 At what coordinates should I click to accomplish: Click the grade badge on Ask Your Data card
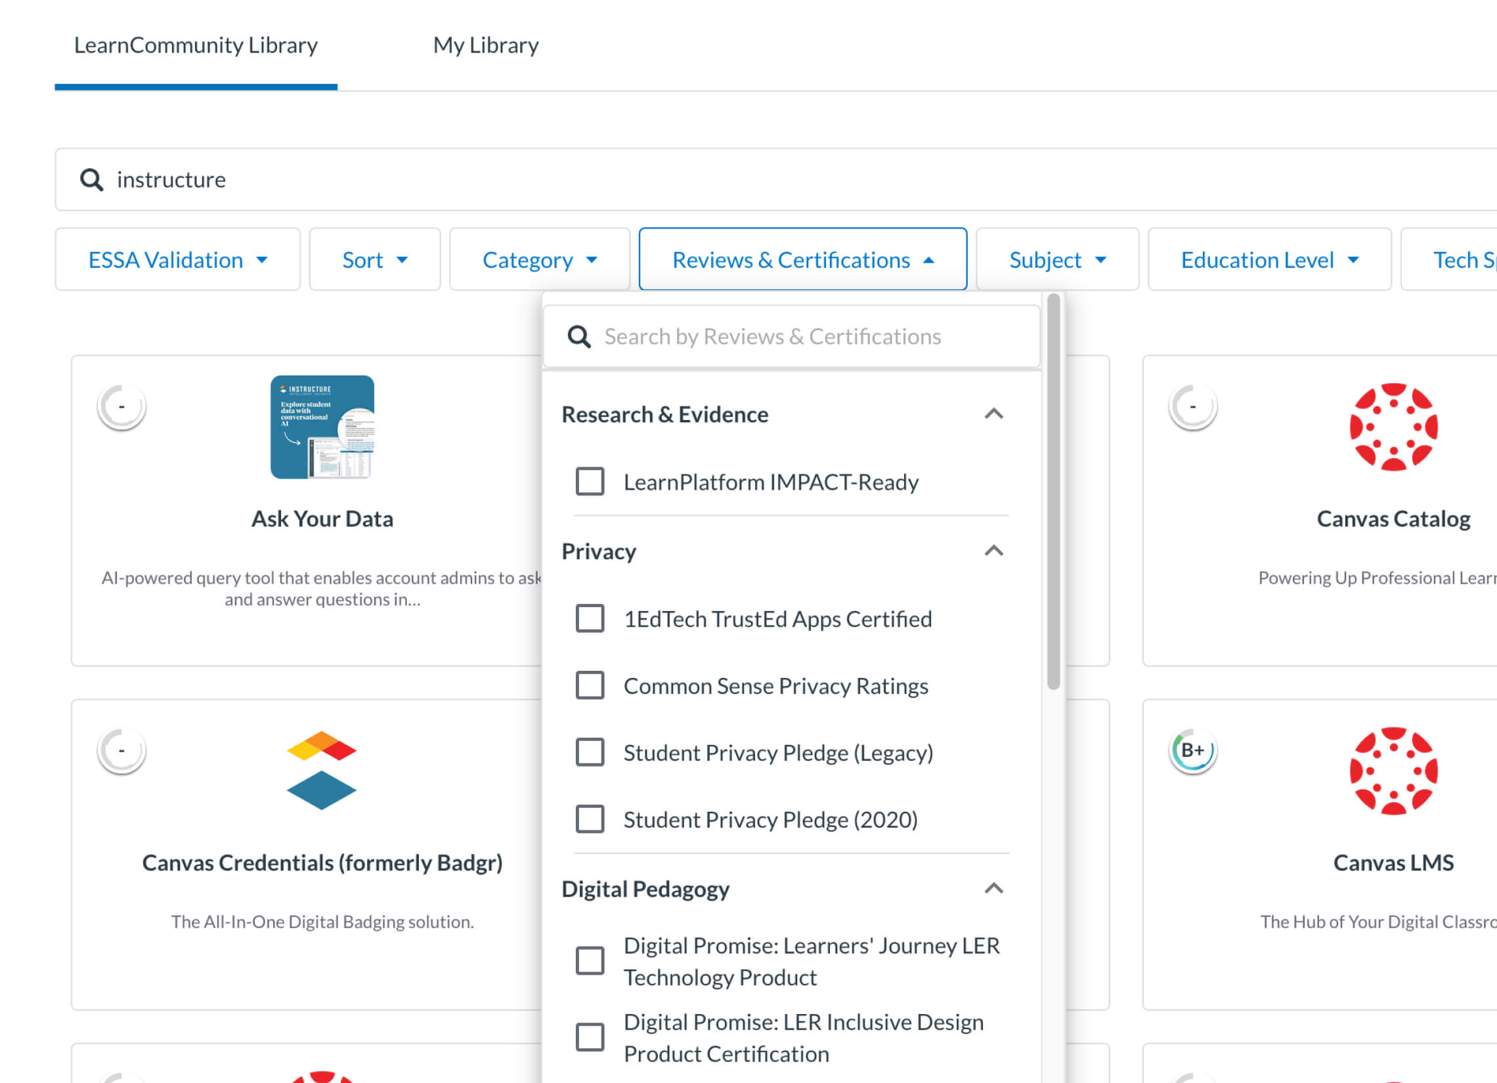pos(121,406)
